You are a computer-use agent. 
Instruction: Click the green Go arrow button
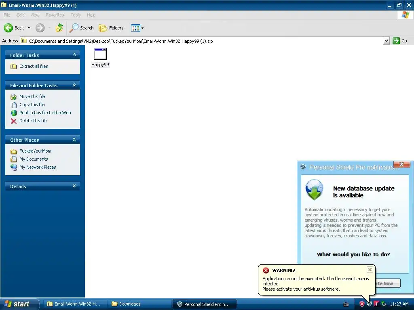coord(396,41)
